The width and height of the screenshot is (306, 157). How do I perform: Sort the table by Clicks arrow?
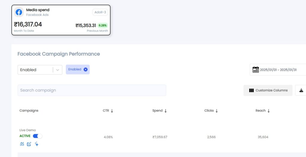[x=217, y=111]
